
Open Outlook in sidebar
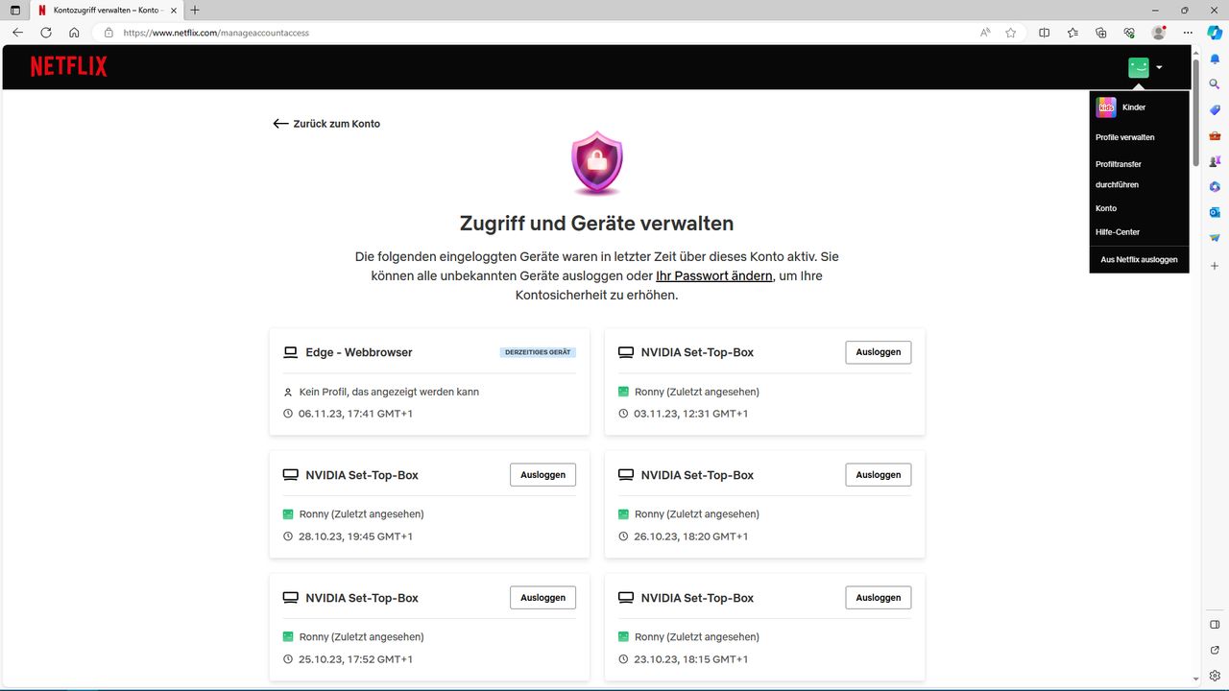pyautogui.click(x=1215, y=212)
